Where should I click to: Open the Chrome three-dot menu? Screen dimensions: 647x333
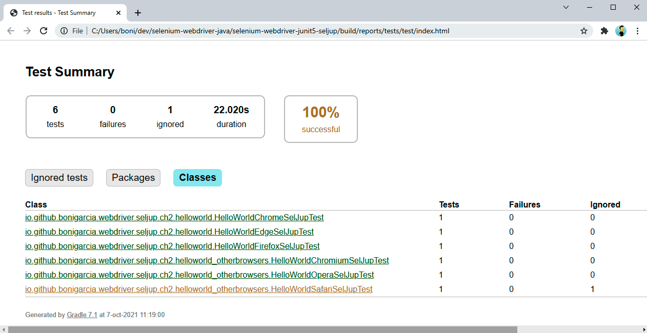(638, 31)
